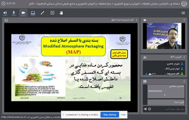Open the media playback icon
Viewport: 189px width, 120px height.
[52, 13]
